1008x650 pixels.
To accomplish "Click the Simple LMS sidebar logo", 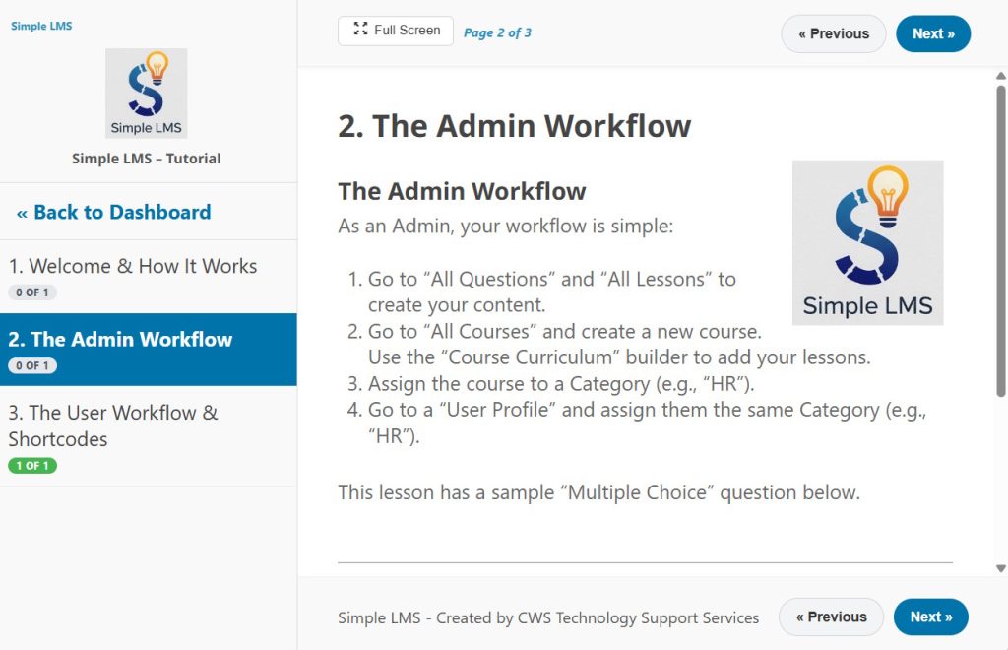I will [x=146, y=94].
